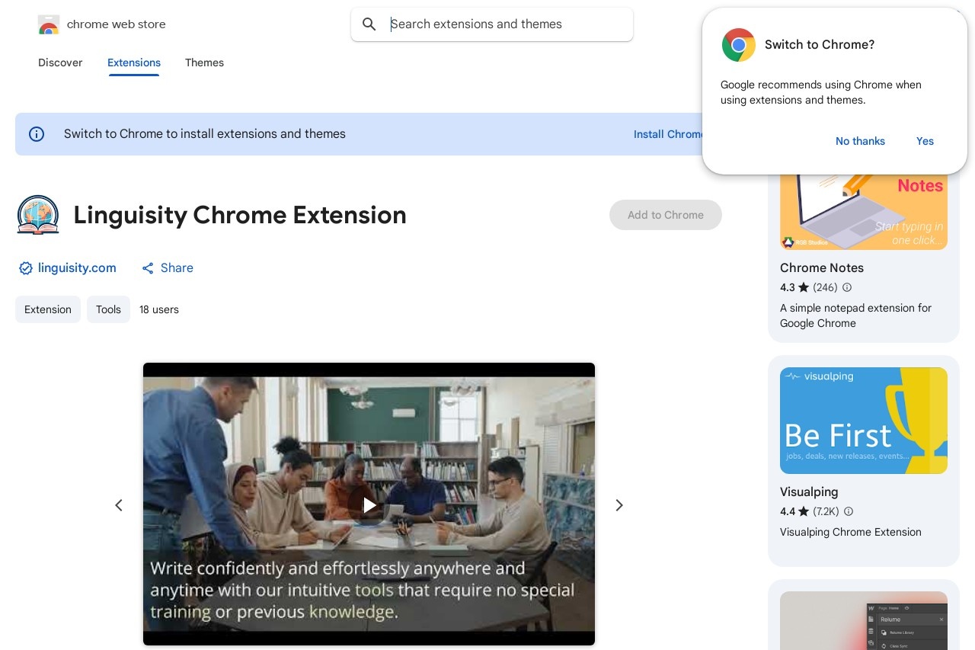Click the simple notepad extension description text
This screenshot has width=975, height=650.
point(855,315)
